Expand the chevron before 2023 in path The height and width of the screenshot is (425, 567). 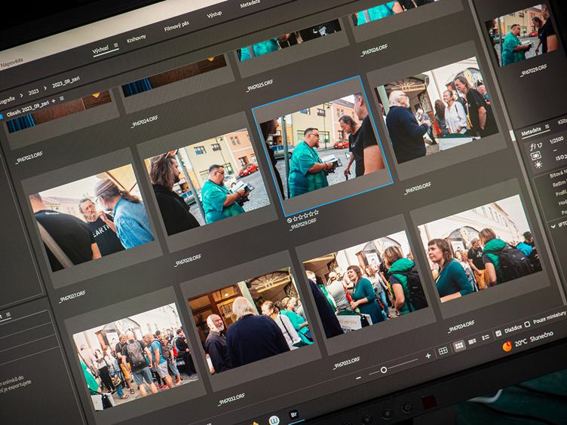click(21, 96)
